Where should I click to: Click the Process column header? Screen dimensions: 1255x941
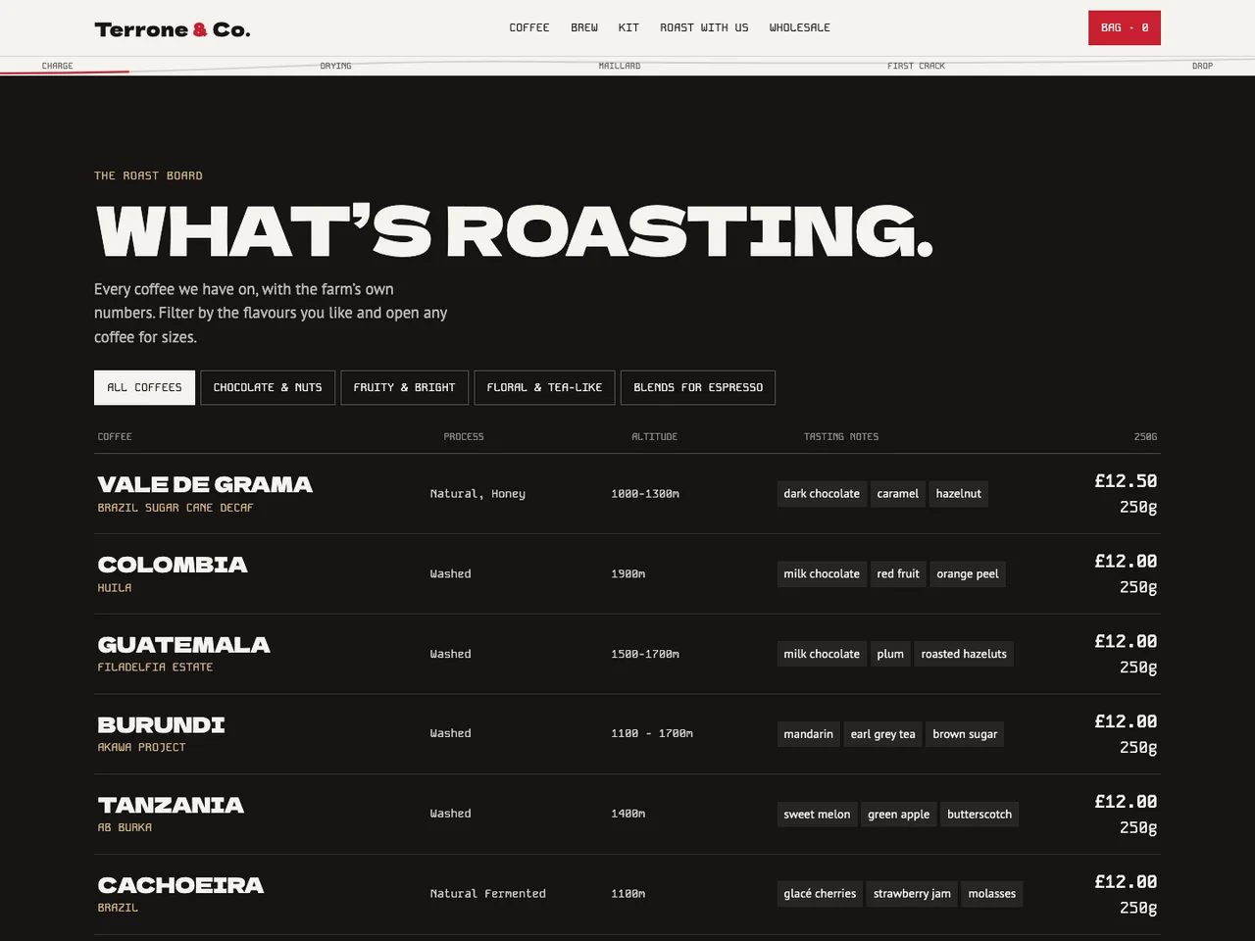(x=464, y=436)
